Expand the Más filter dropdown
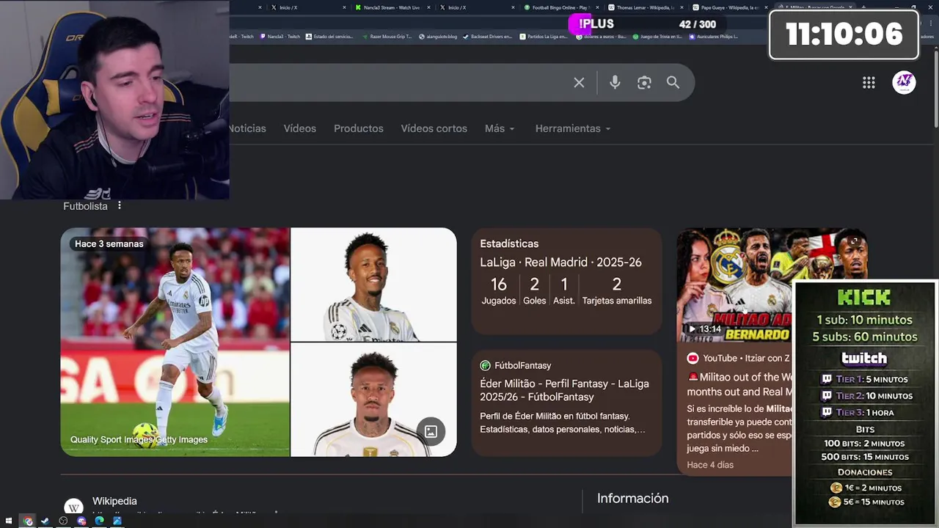 click(x=500, y=128)
